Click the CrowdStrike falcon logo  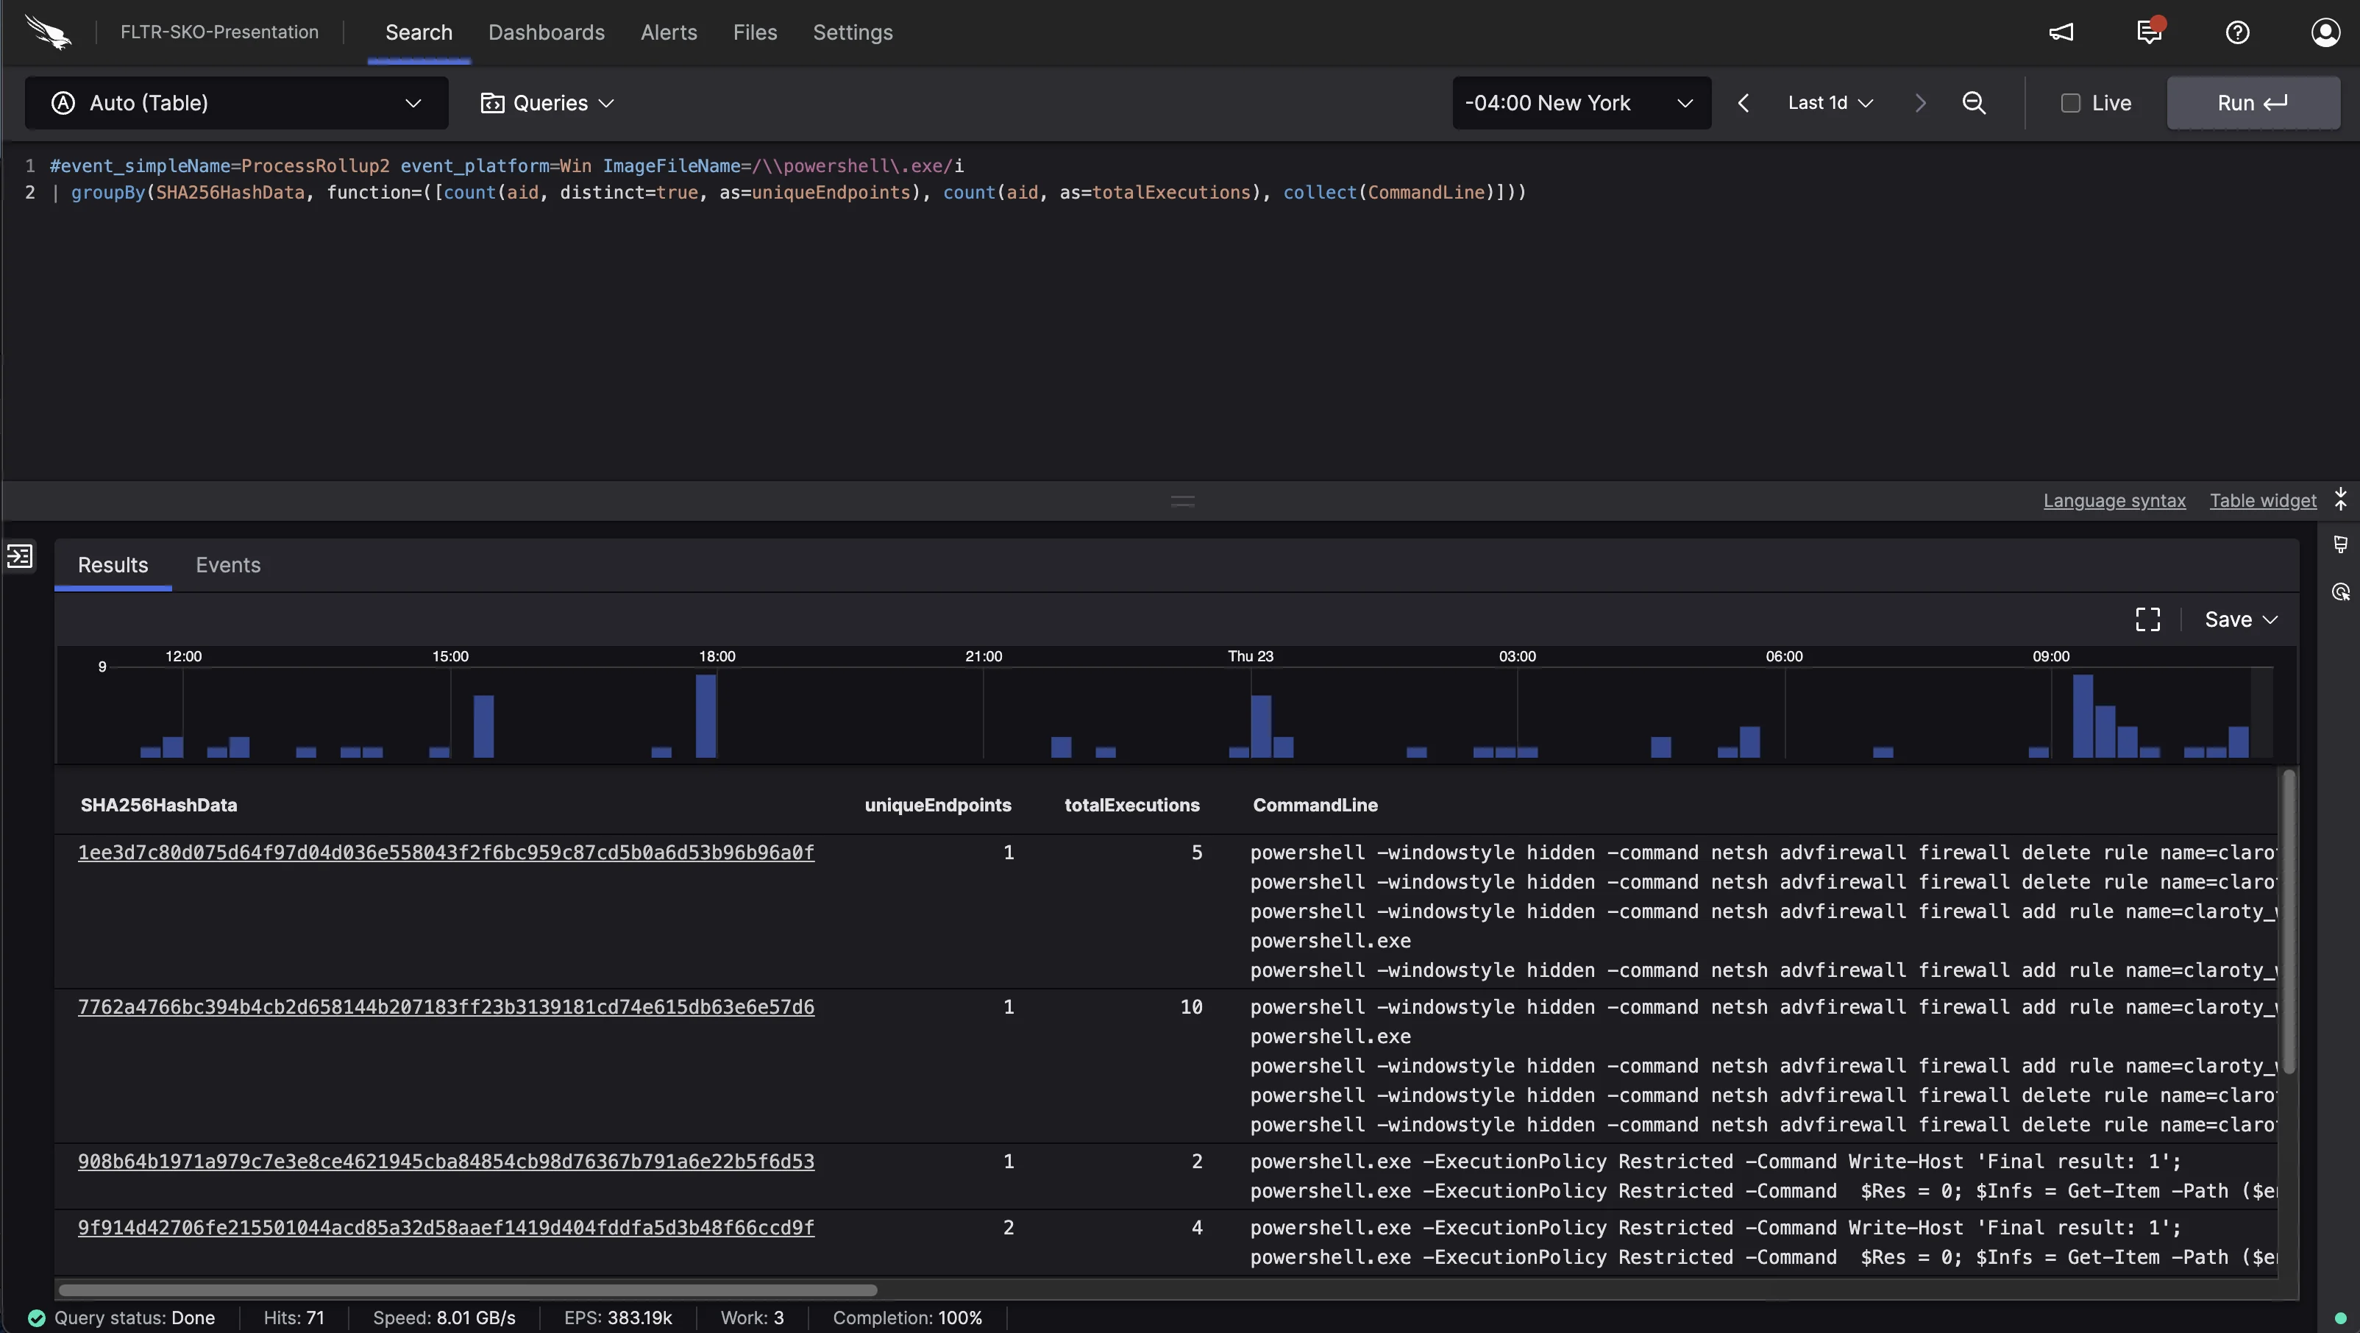[48, 32]
